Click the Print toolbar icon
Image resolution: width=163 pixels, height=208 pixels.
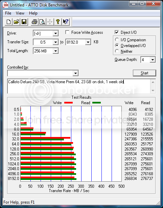click(34, 22)
